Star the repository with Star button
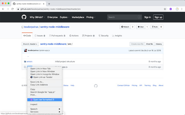This screenshot has width=185, height=115. tap(140, 27)
